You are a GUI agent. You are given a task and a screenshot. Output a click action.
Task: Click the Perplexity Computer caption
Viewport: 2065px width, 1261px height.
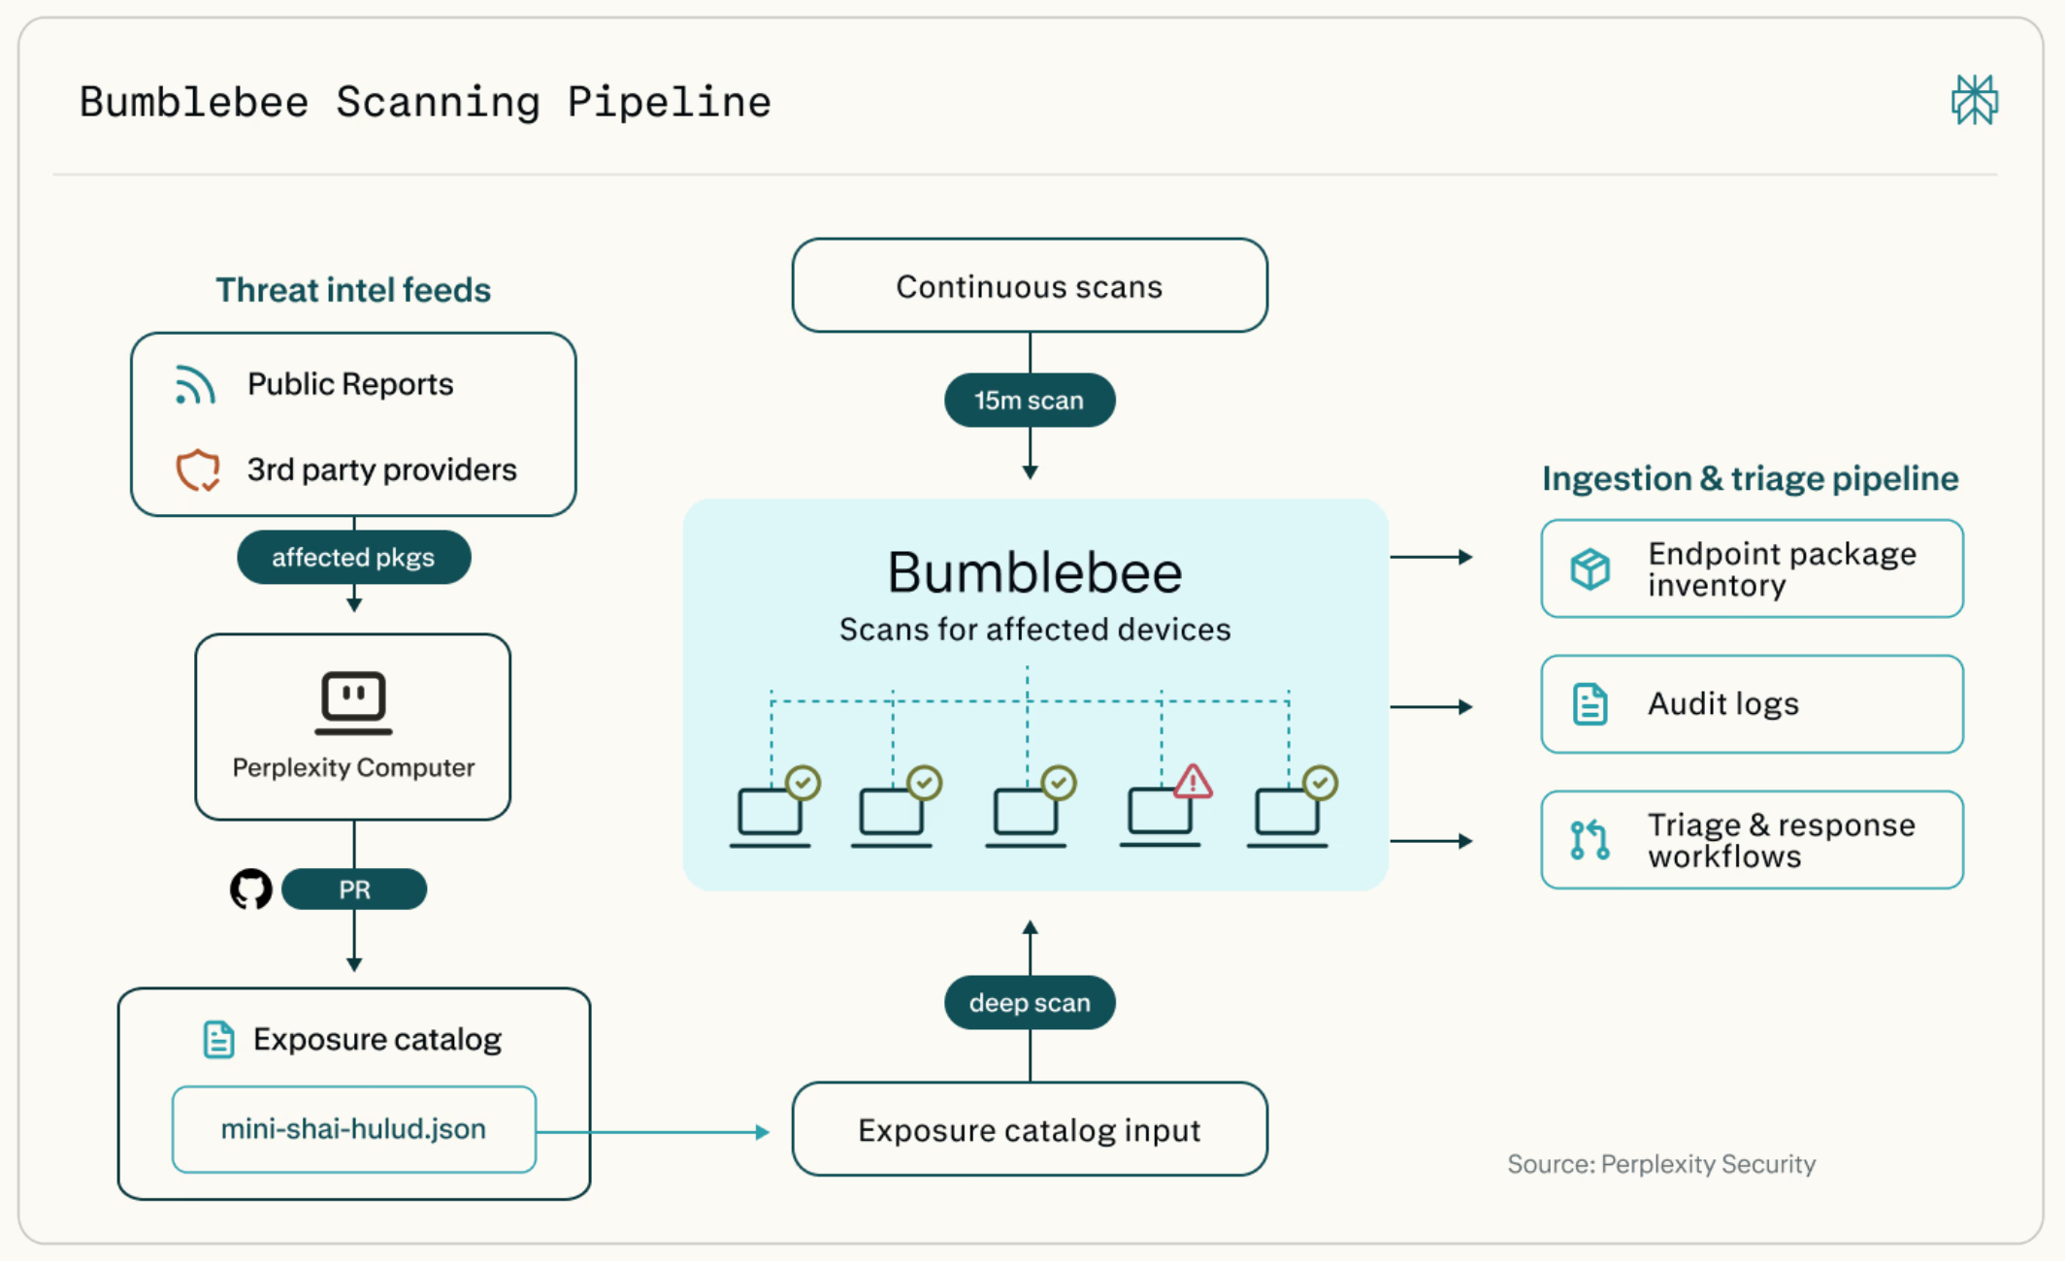[x=353, y=768]
